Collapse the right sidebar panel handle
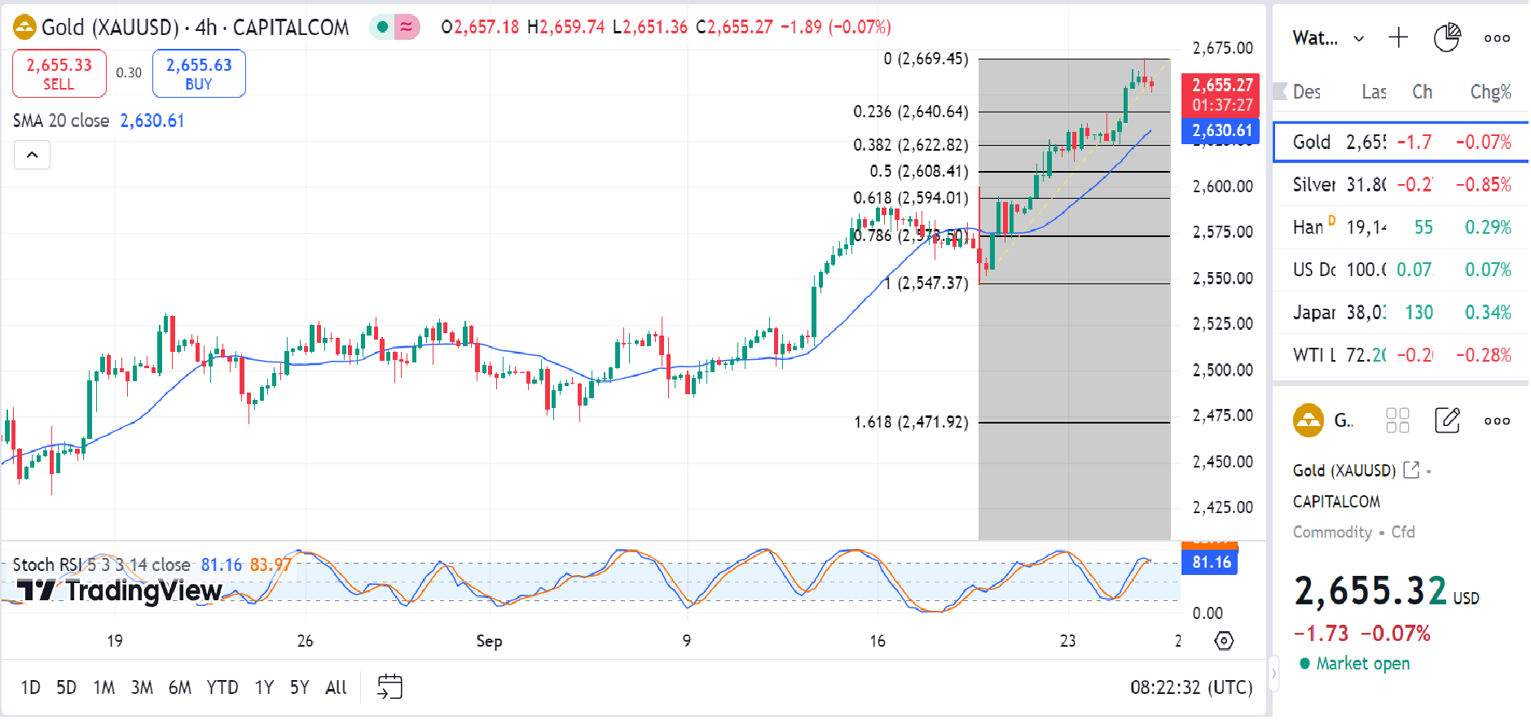This screenshot has height=720, width=1531. pos(1274,673)
